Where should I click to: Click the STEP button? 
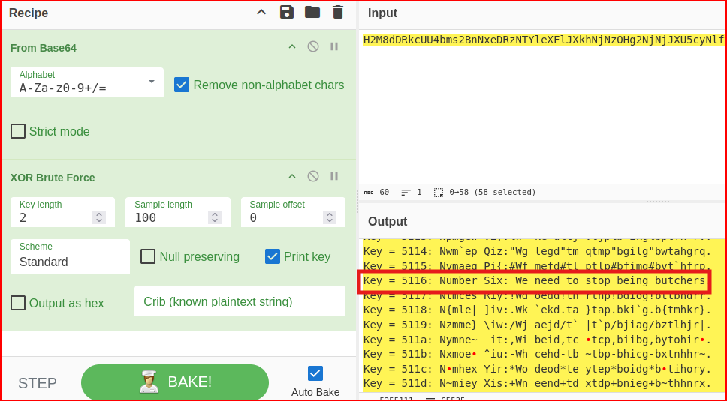pyautogui.click(x=38, y=383)
